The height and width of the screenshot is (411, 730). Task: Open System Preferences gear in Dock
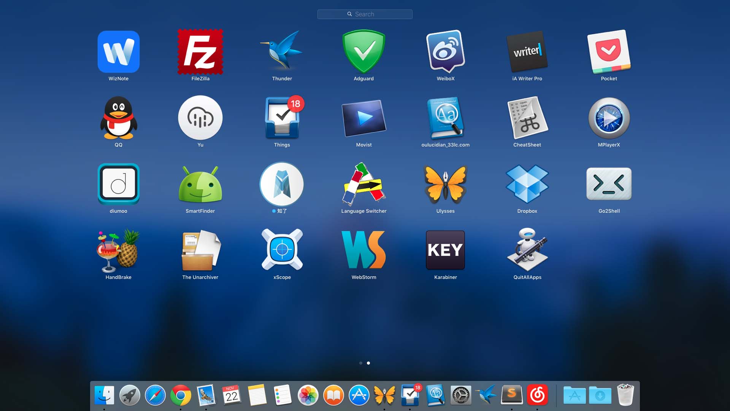coord(461,395)
